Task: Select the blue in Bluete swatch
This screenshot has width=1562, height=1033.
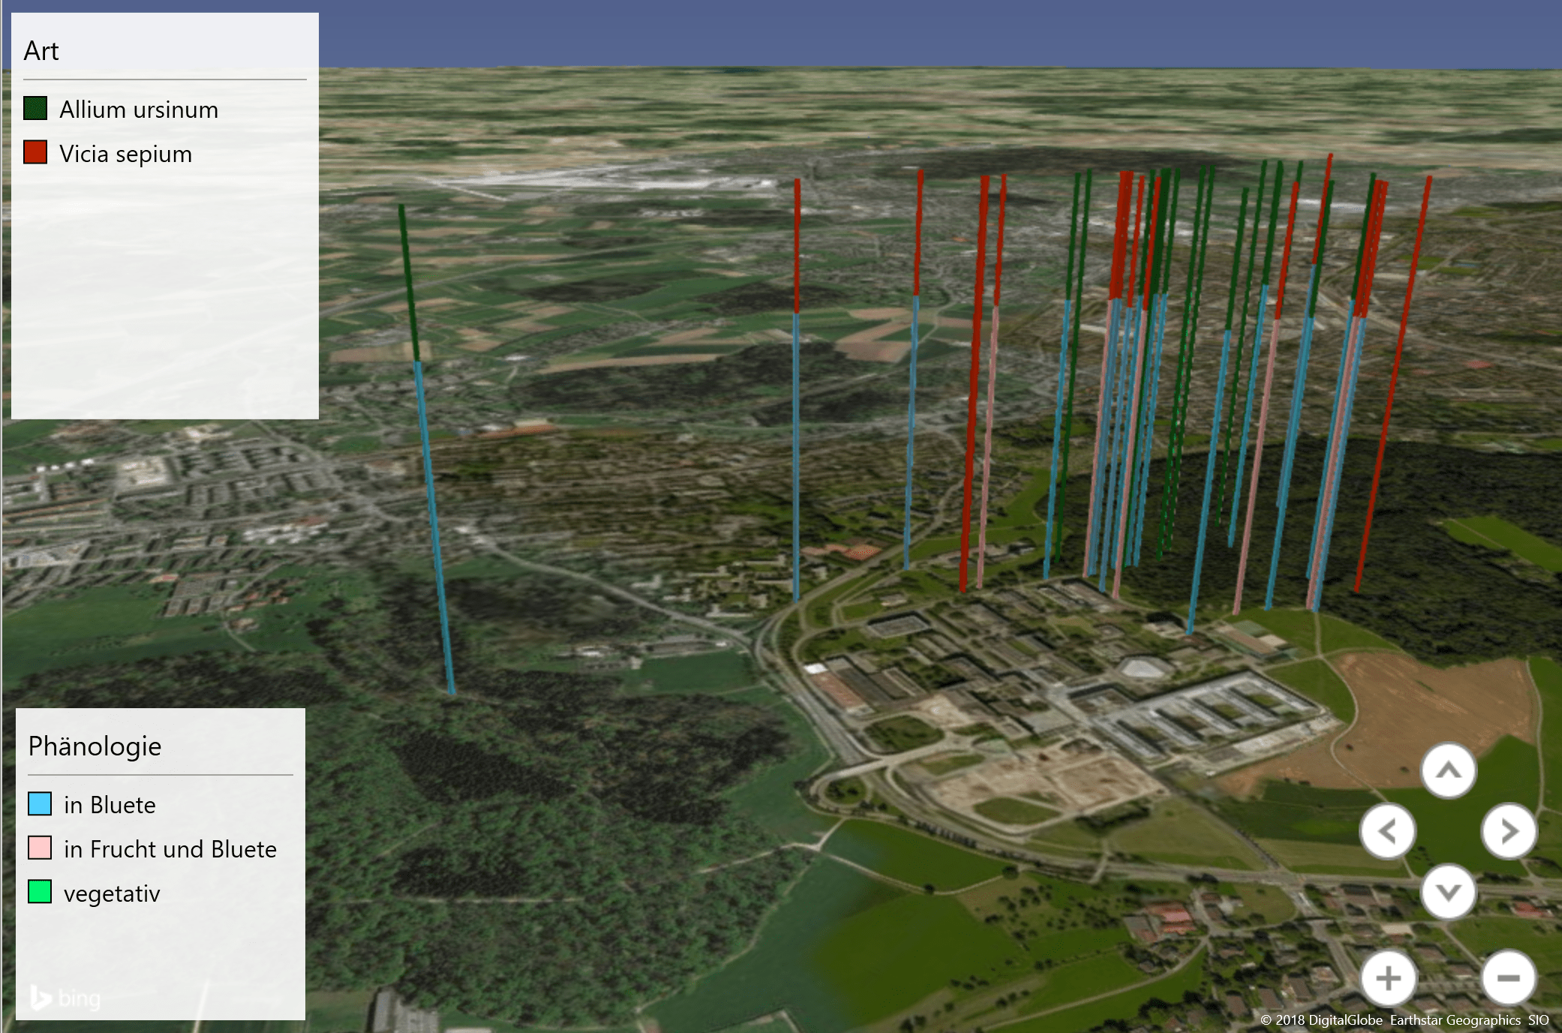Action: (x=40, y=803)
